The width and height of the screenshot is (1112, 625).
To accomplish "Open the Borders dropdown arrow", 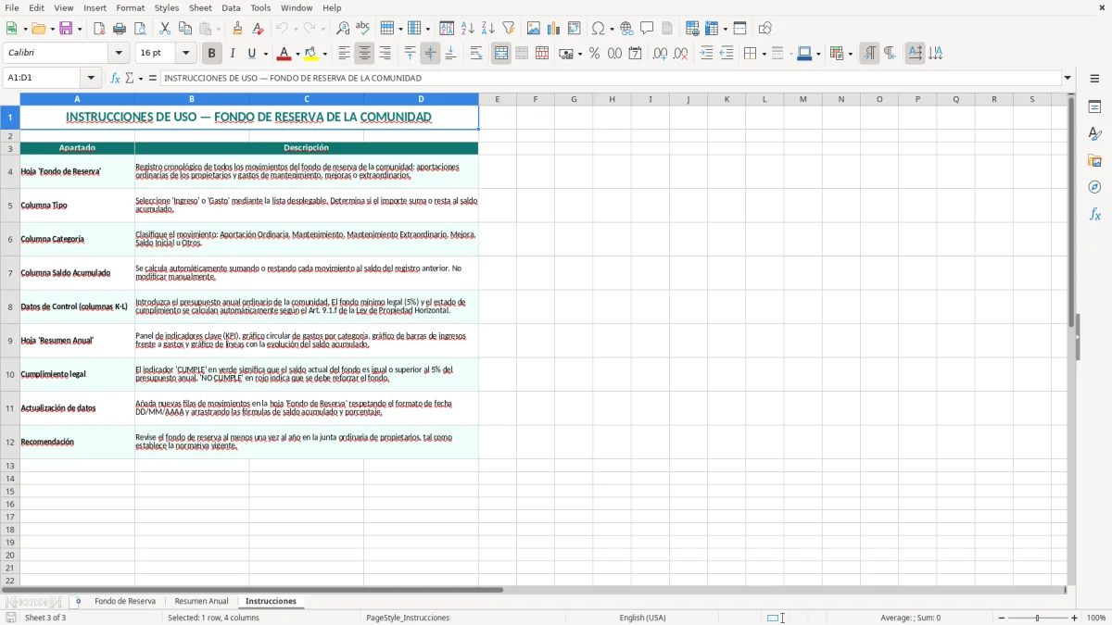I will tap(763, 54).
